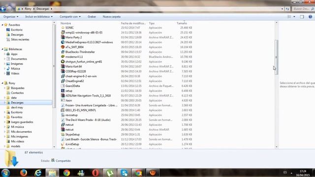Click the shotgun_funfun_online_gm81 icon

(63, 61)
